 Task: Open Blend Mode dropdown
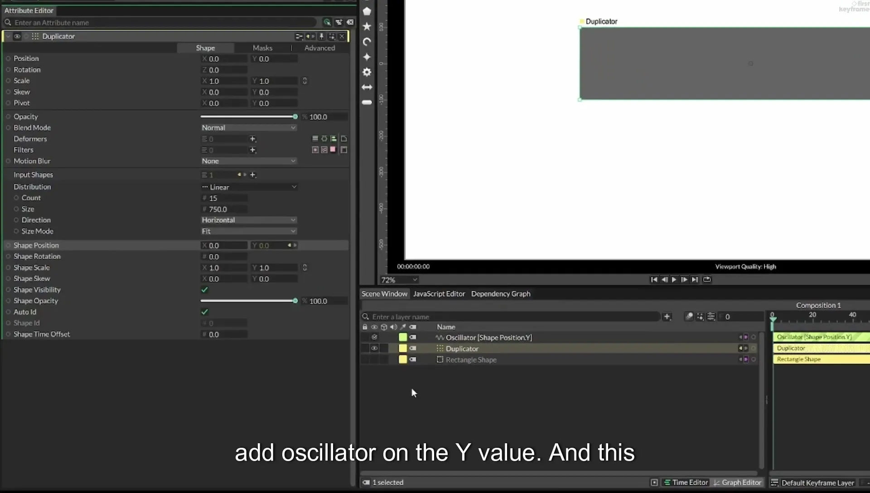pyautogui.click(x=249, y=128)
